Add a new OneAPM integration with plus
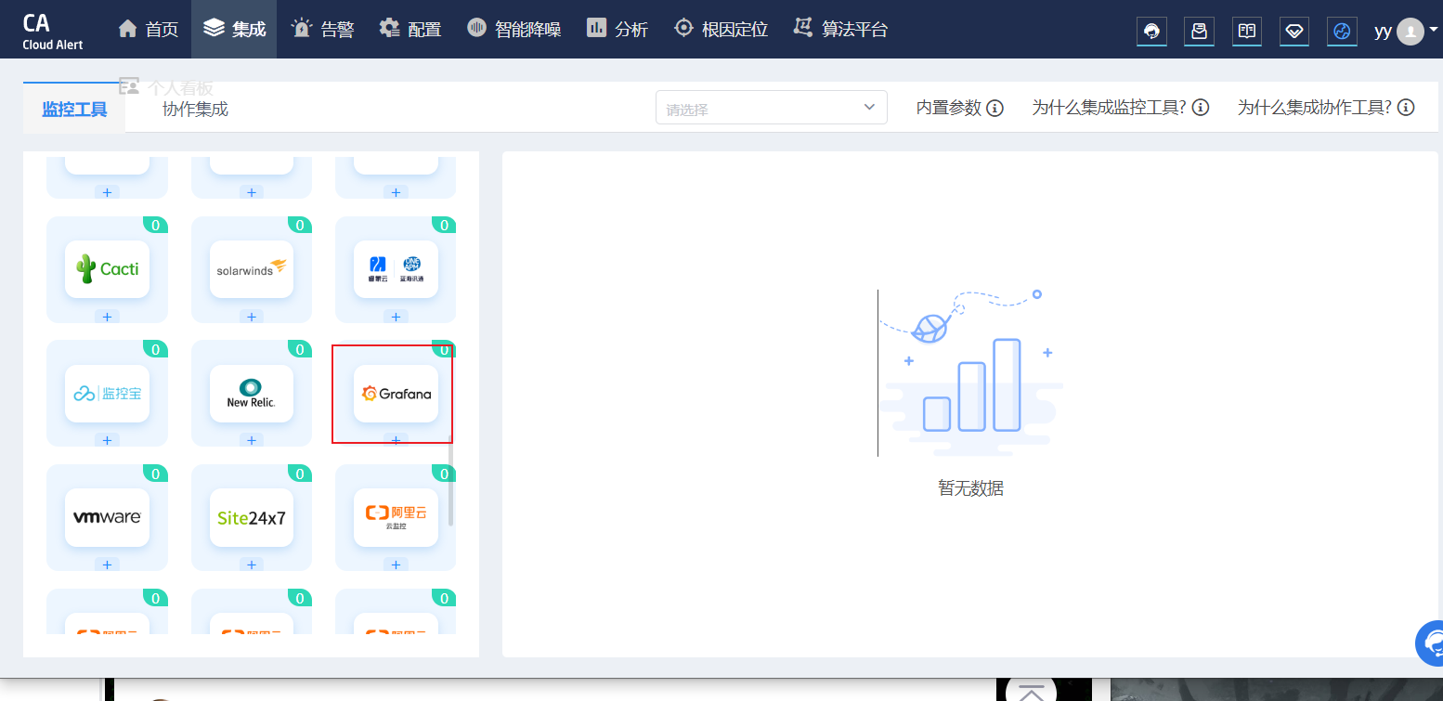Viewport: 1443px width, 701px height. point(396,317)
